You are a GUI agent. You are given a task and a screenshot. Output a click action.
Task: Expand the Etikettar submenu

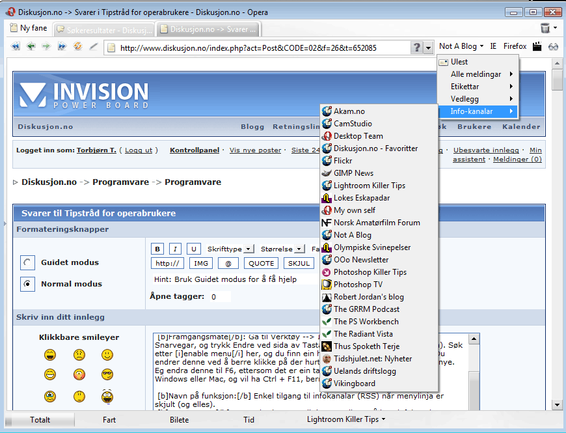[x=478, y=87]
